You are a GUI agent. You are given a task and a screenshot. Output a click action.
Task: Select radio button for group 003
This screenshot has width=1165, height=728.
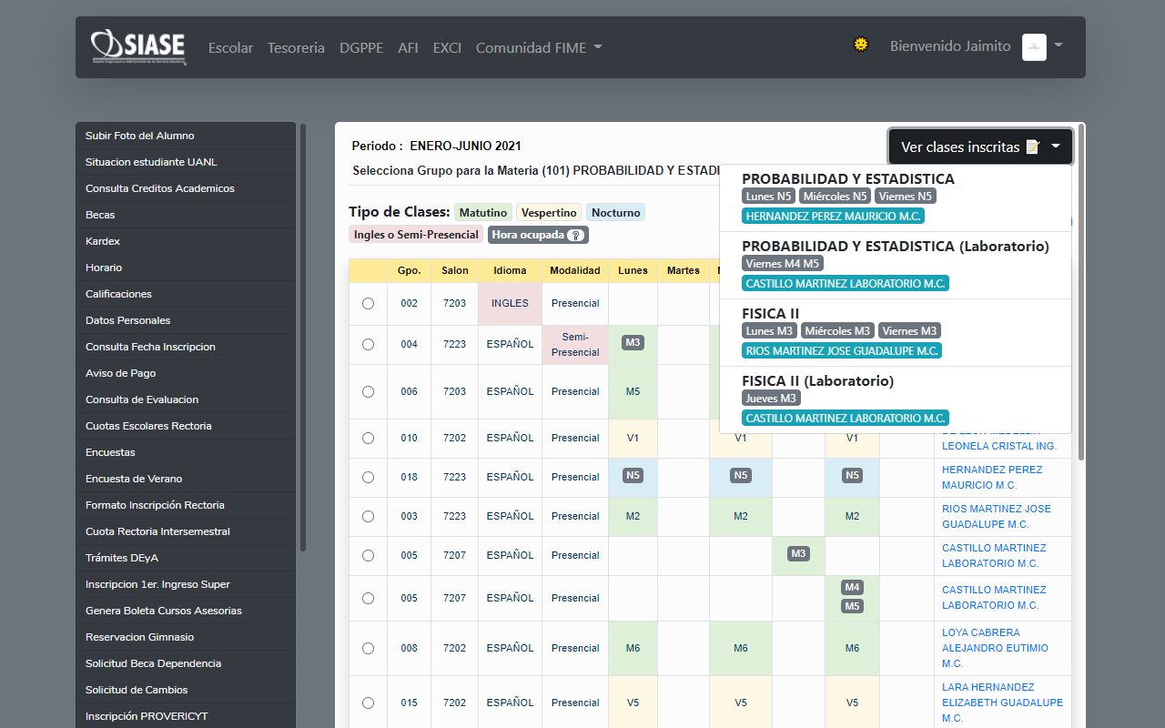coord(368,516)
